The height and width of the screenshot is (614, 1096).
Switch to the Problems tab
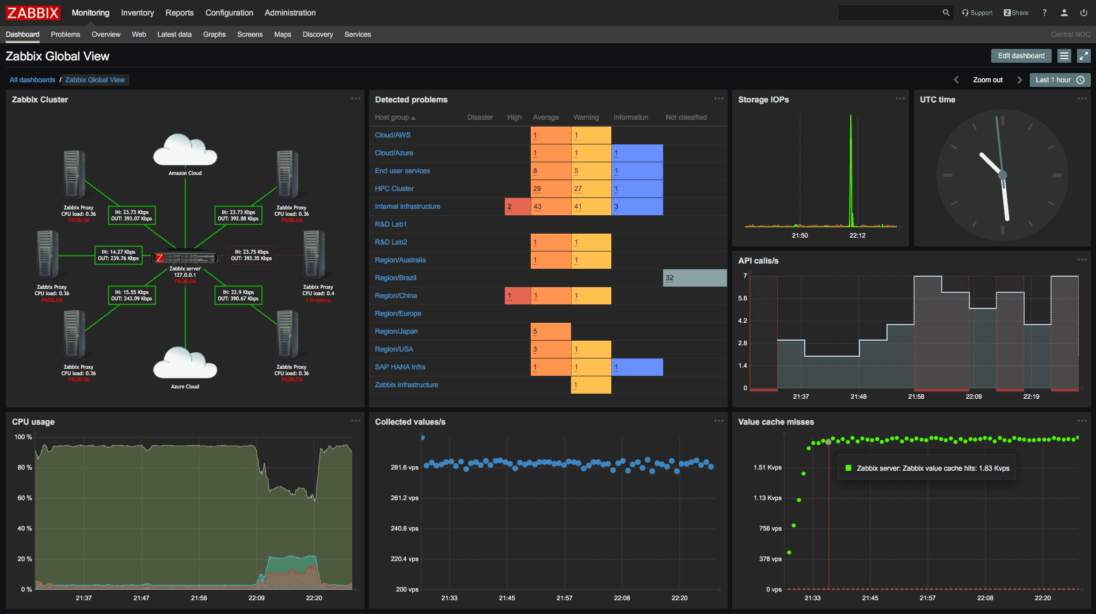pyautogui.click(x=65, y=35)
